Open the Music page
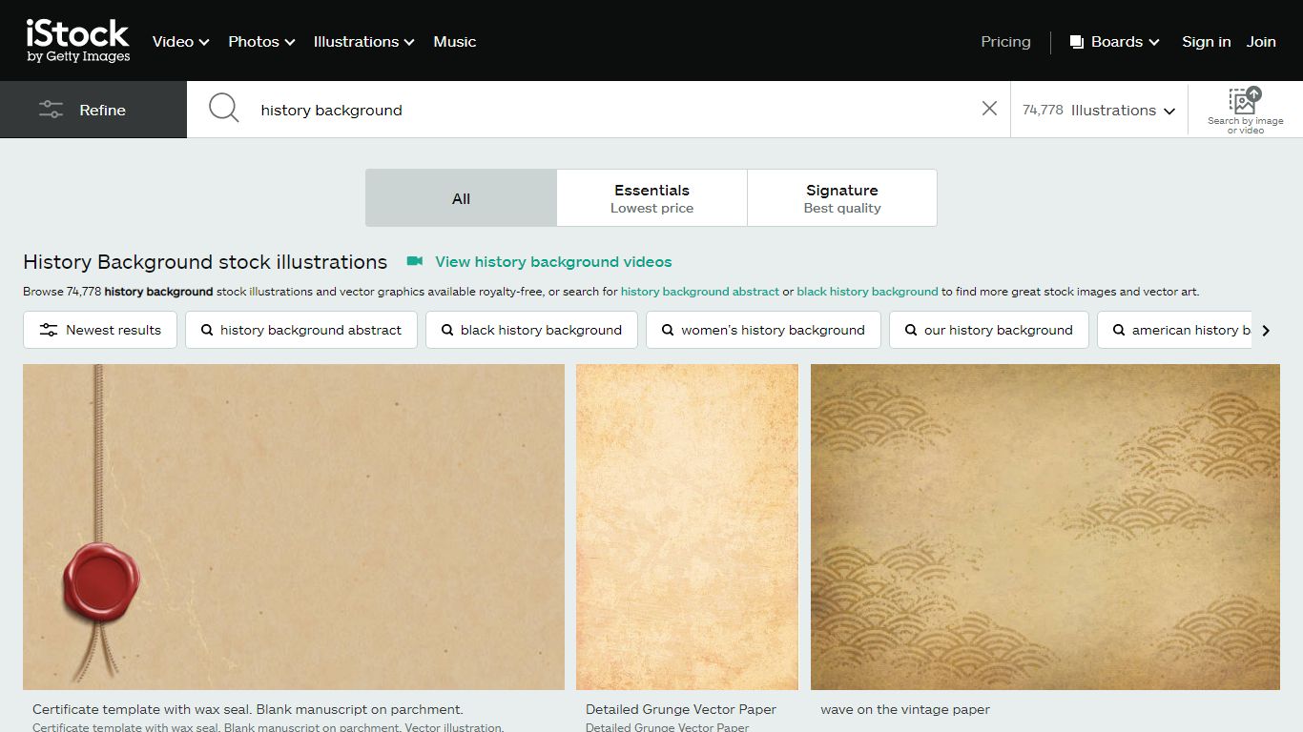This screenshot has height=732, width=1303. click(x=454, y=42)
